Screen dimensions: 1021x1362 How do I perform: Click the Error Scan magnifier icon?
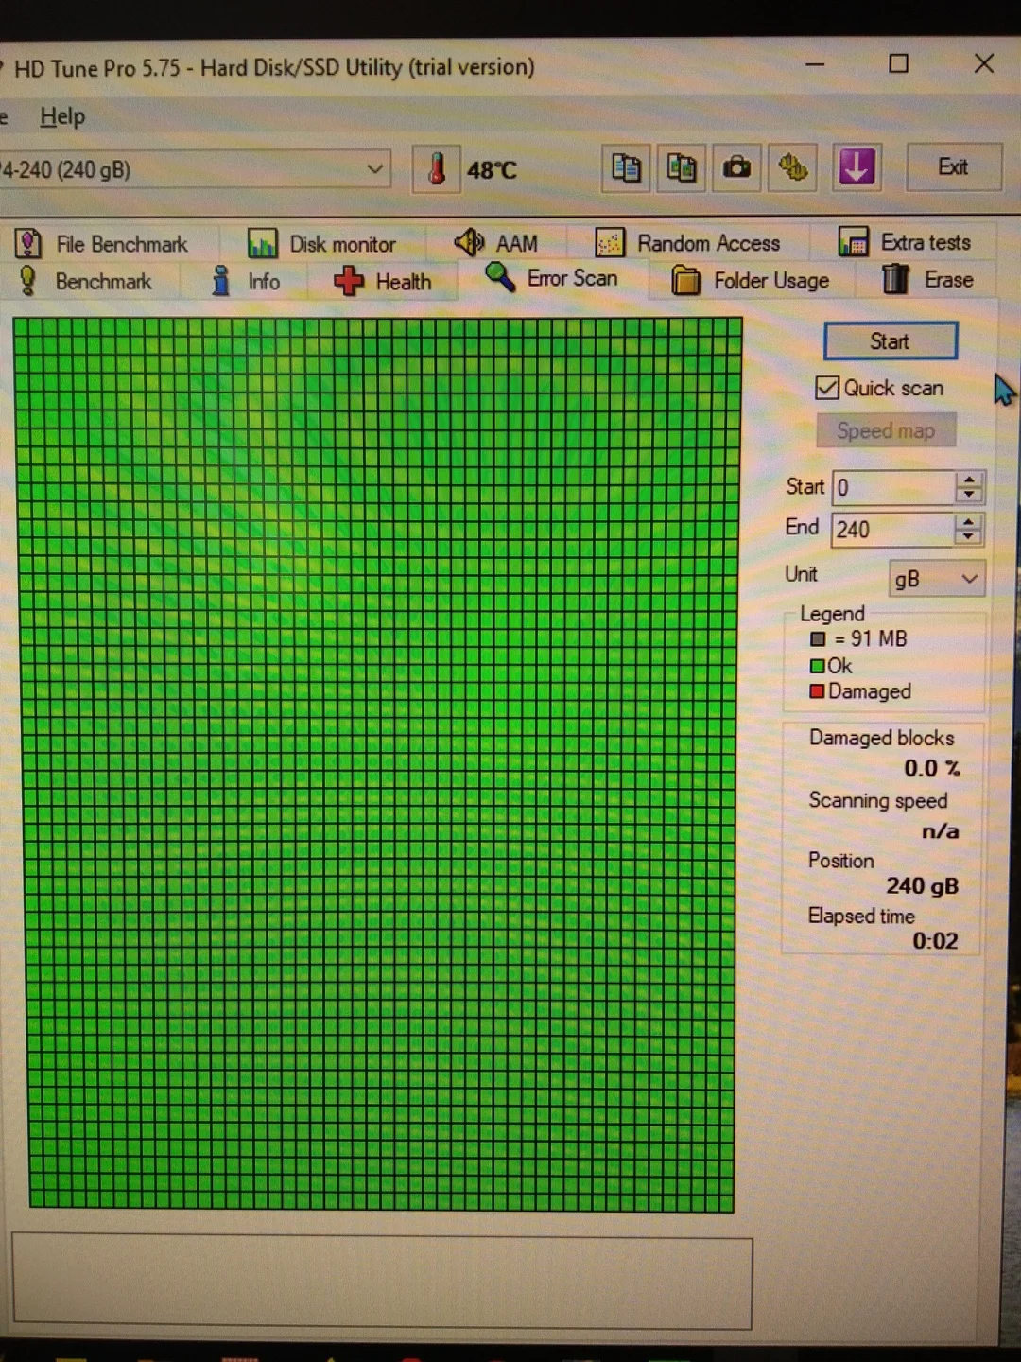[x=499, y=277]
